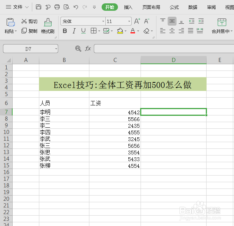The image size is (234, 226).
Task: Align text to top of cell
Action: click(163, 21)
